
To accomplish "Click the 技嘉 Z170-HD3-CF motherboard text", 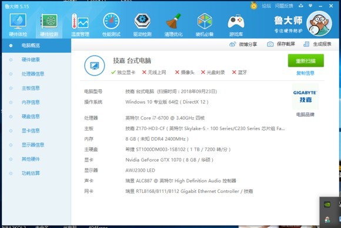I will coord(205,128).
